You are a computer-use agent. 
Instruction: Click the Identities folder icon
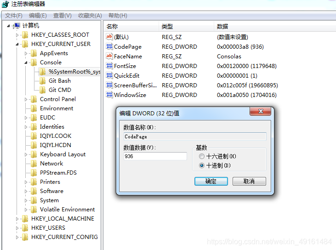(34, 127)
